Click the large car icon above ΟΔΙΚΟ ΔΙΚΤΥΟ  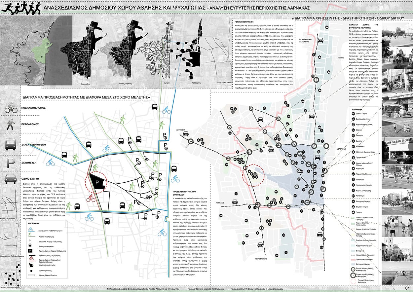click(11, 179)
